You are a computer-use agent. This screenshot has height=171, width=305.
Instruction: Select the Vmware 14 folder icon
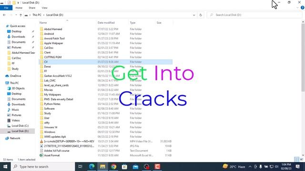pos(41,127)
